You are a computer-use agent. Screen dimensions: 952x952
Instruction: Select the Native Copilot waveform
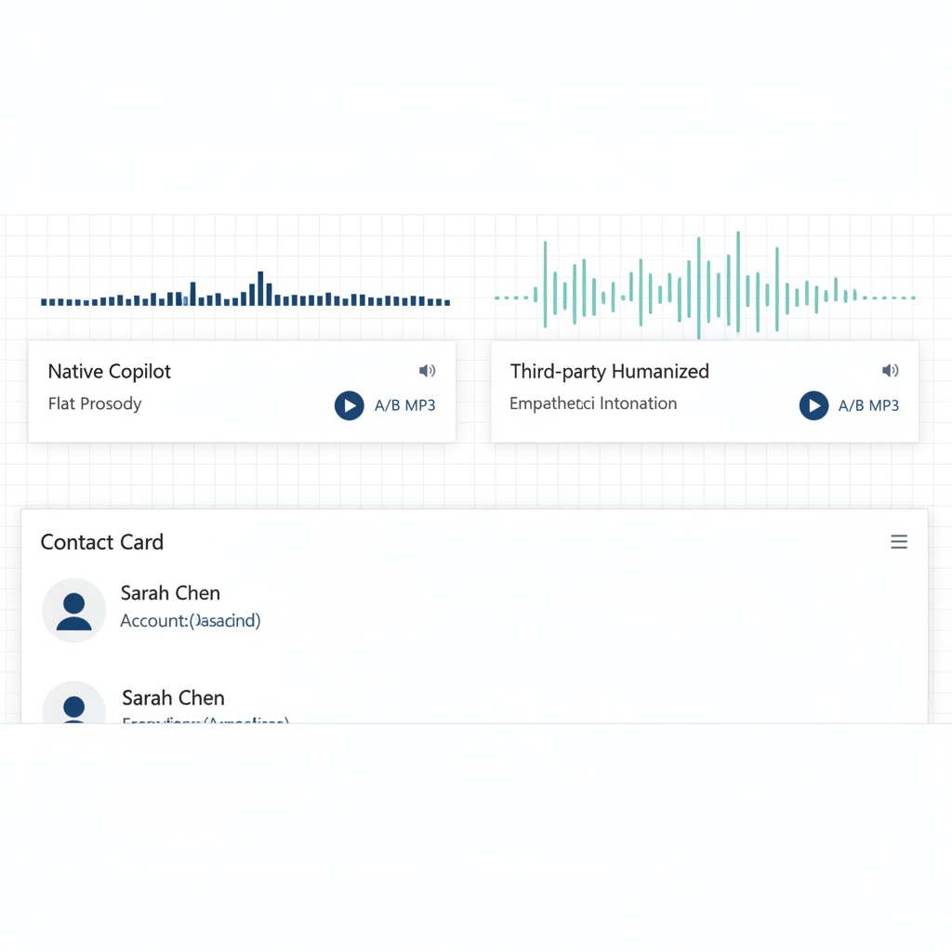(245, 289)
